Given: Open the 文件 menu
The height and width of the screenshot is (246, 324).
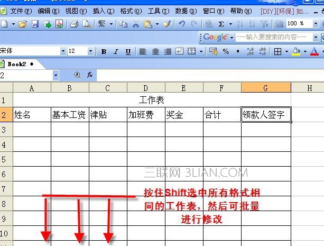Looking at the screenshot, I should click(x=21, y=11).
